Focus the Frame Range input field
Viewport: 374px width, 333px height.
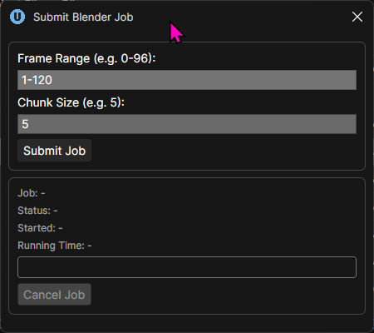[187, 80]
